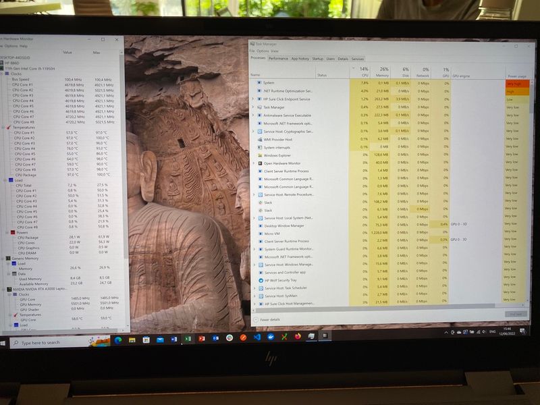The image size is (540, 405).
Task: Switch to the Details tab
Action: tap(343, 59)
